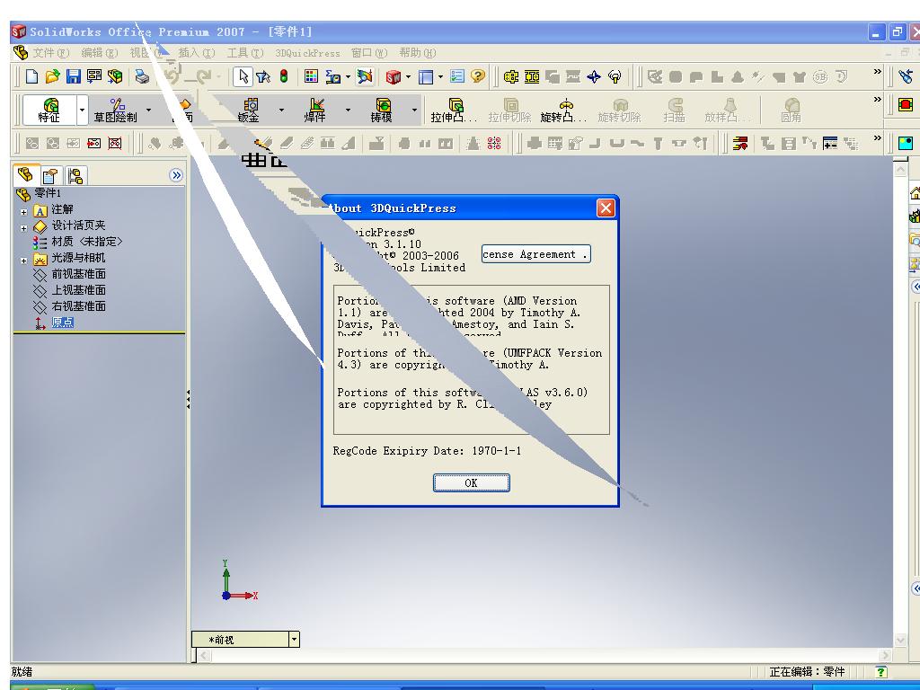Toggle the selection filter funnel icon
Image resolution: width=920 pixels, height=690 pixels.
[x=263, y=76]
